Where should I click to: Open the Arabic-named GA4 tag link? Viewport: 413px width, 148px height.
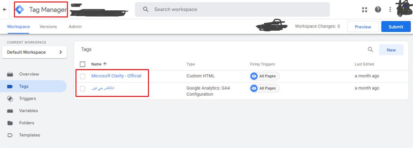[x=103, y=88]
